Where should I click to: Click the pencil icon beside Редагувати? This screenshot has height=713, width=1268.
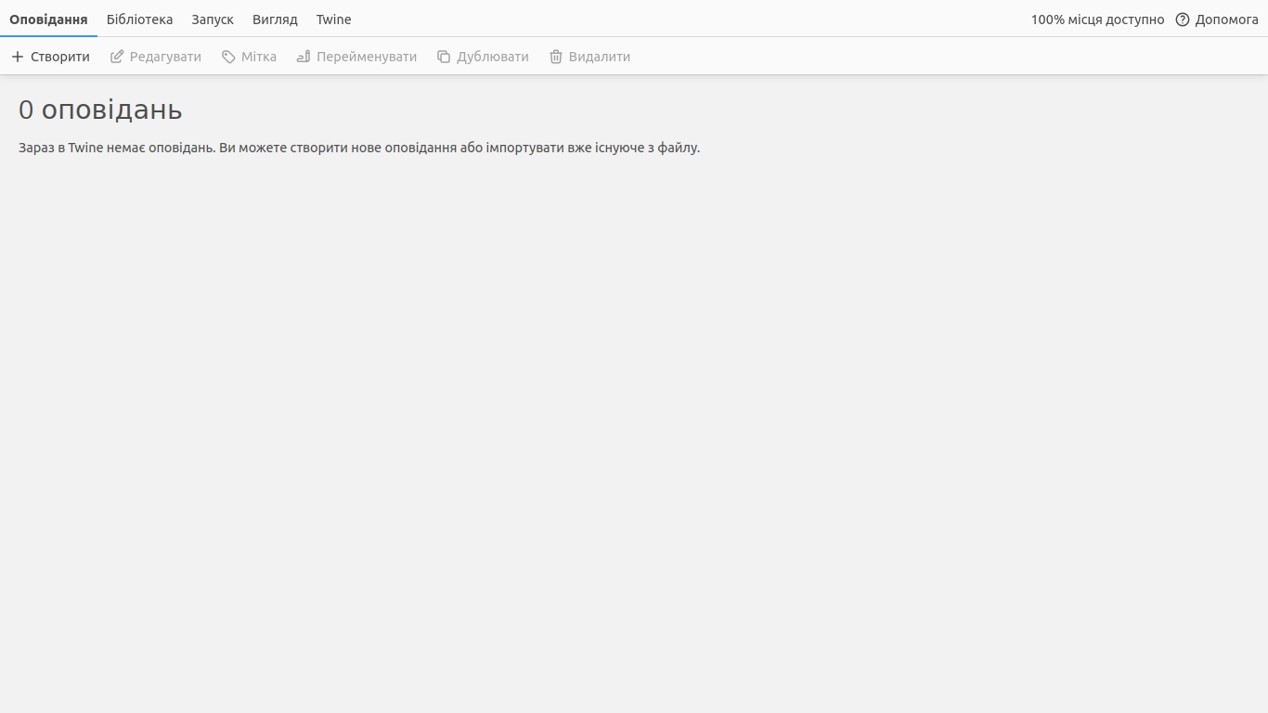click(x=117, y=57)
